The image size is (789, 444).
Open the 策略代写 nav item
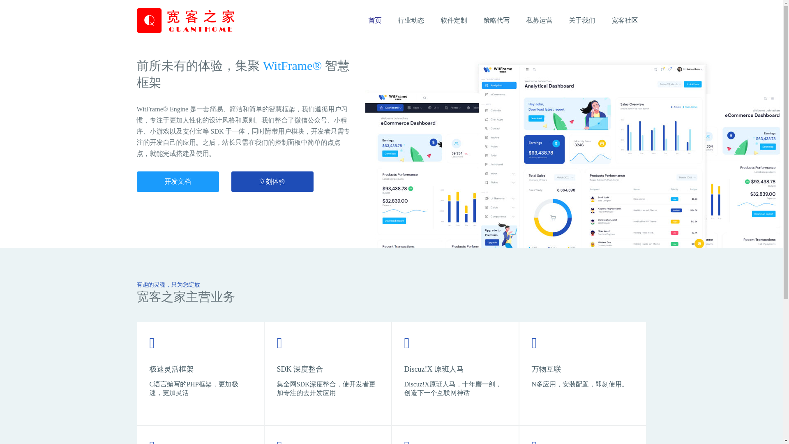pos(496,21)
